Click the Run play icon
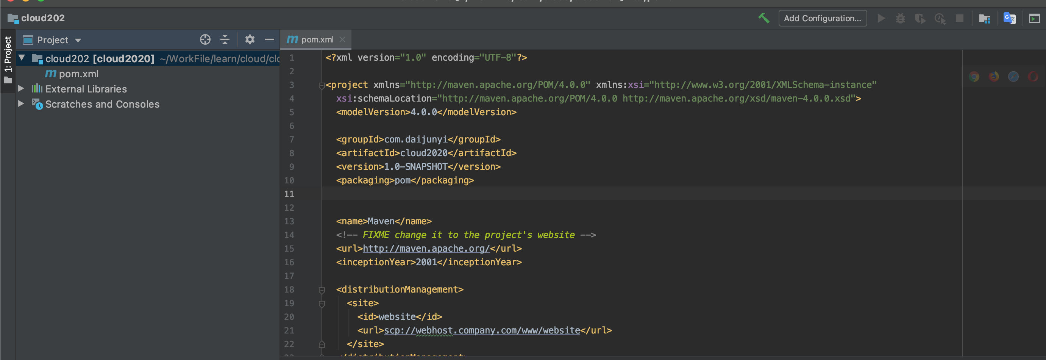Image resolution: width=1046 pixels, height=360 pixels. [x=881, y=18]
